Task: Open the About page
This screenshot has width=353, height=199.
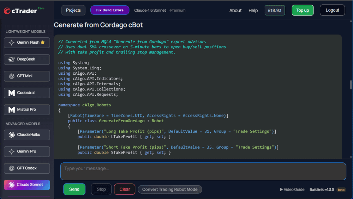Action: click(235, 11)
